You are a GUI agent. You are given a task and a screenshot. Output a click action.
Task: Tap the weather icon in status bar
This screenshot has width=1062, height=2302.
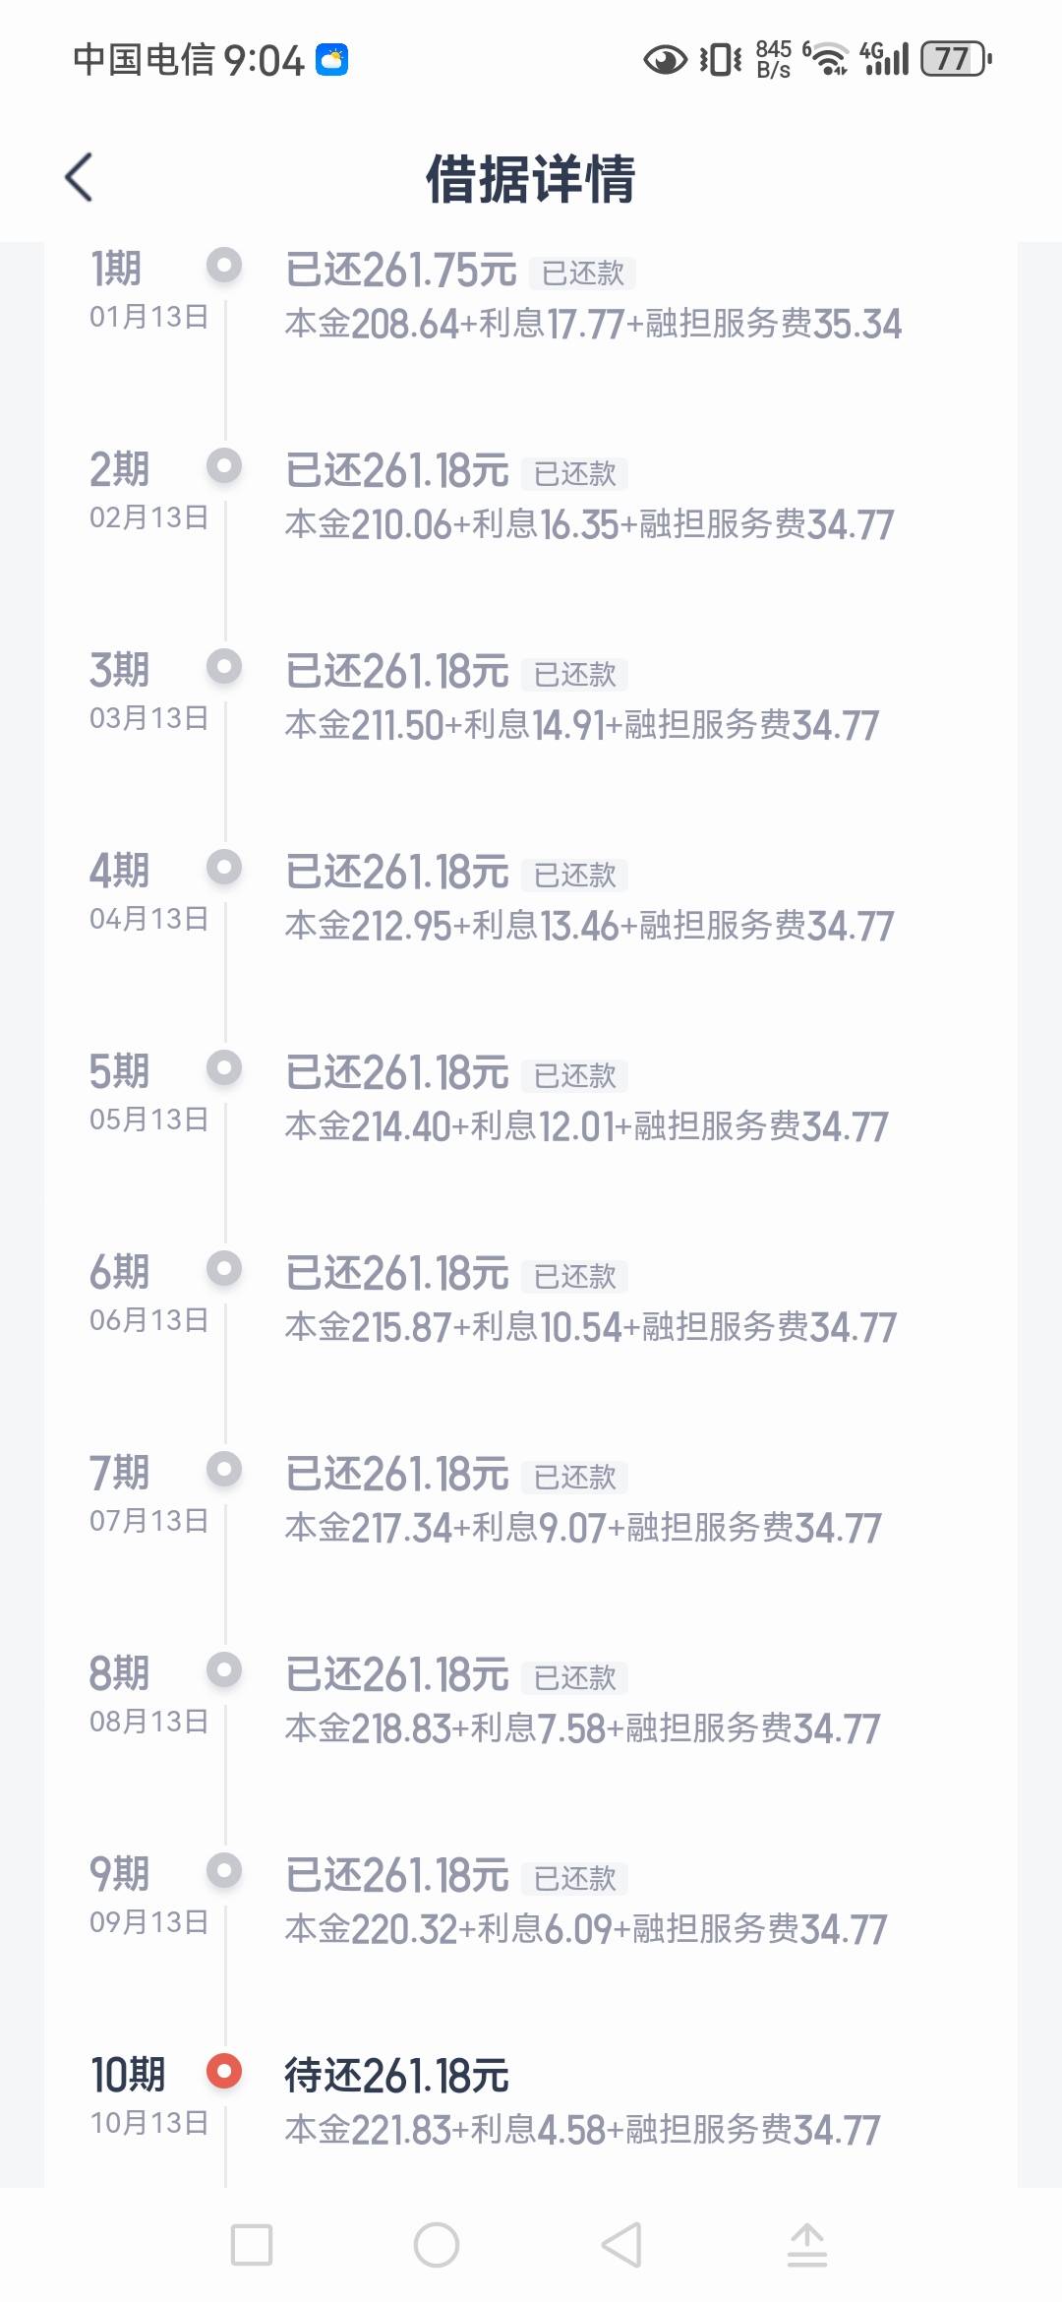point(332,61)
